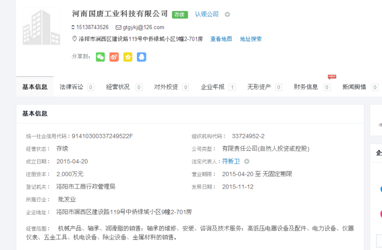Switch to the 经营状况 tab
Viewport: 382px width, 250px height.
pyautogui.click(x=118, y=87)
